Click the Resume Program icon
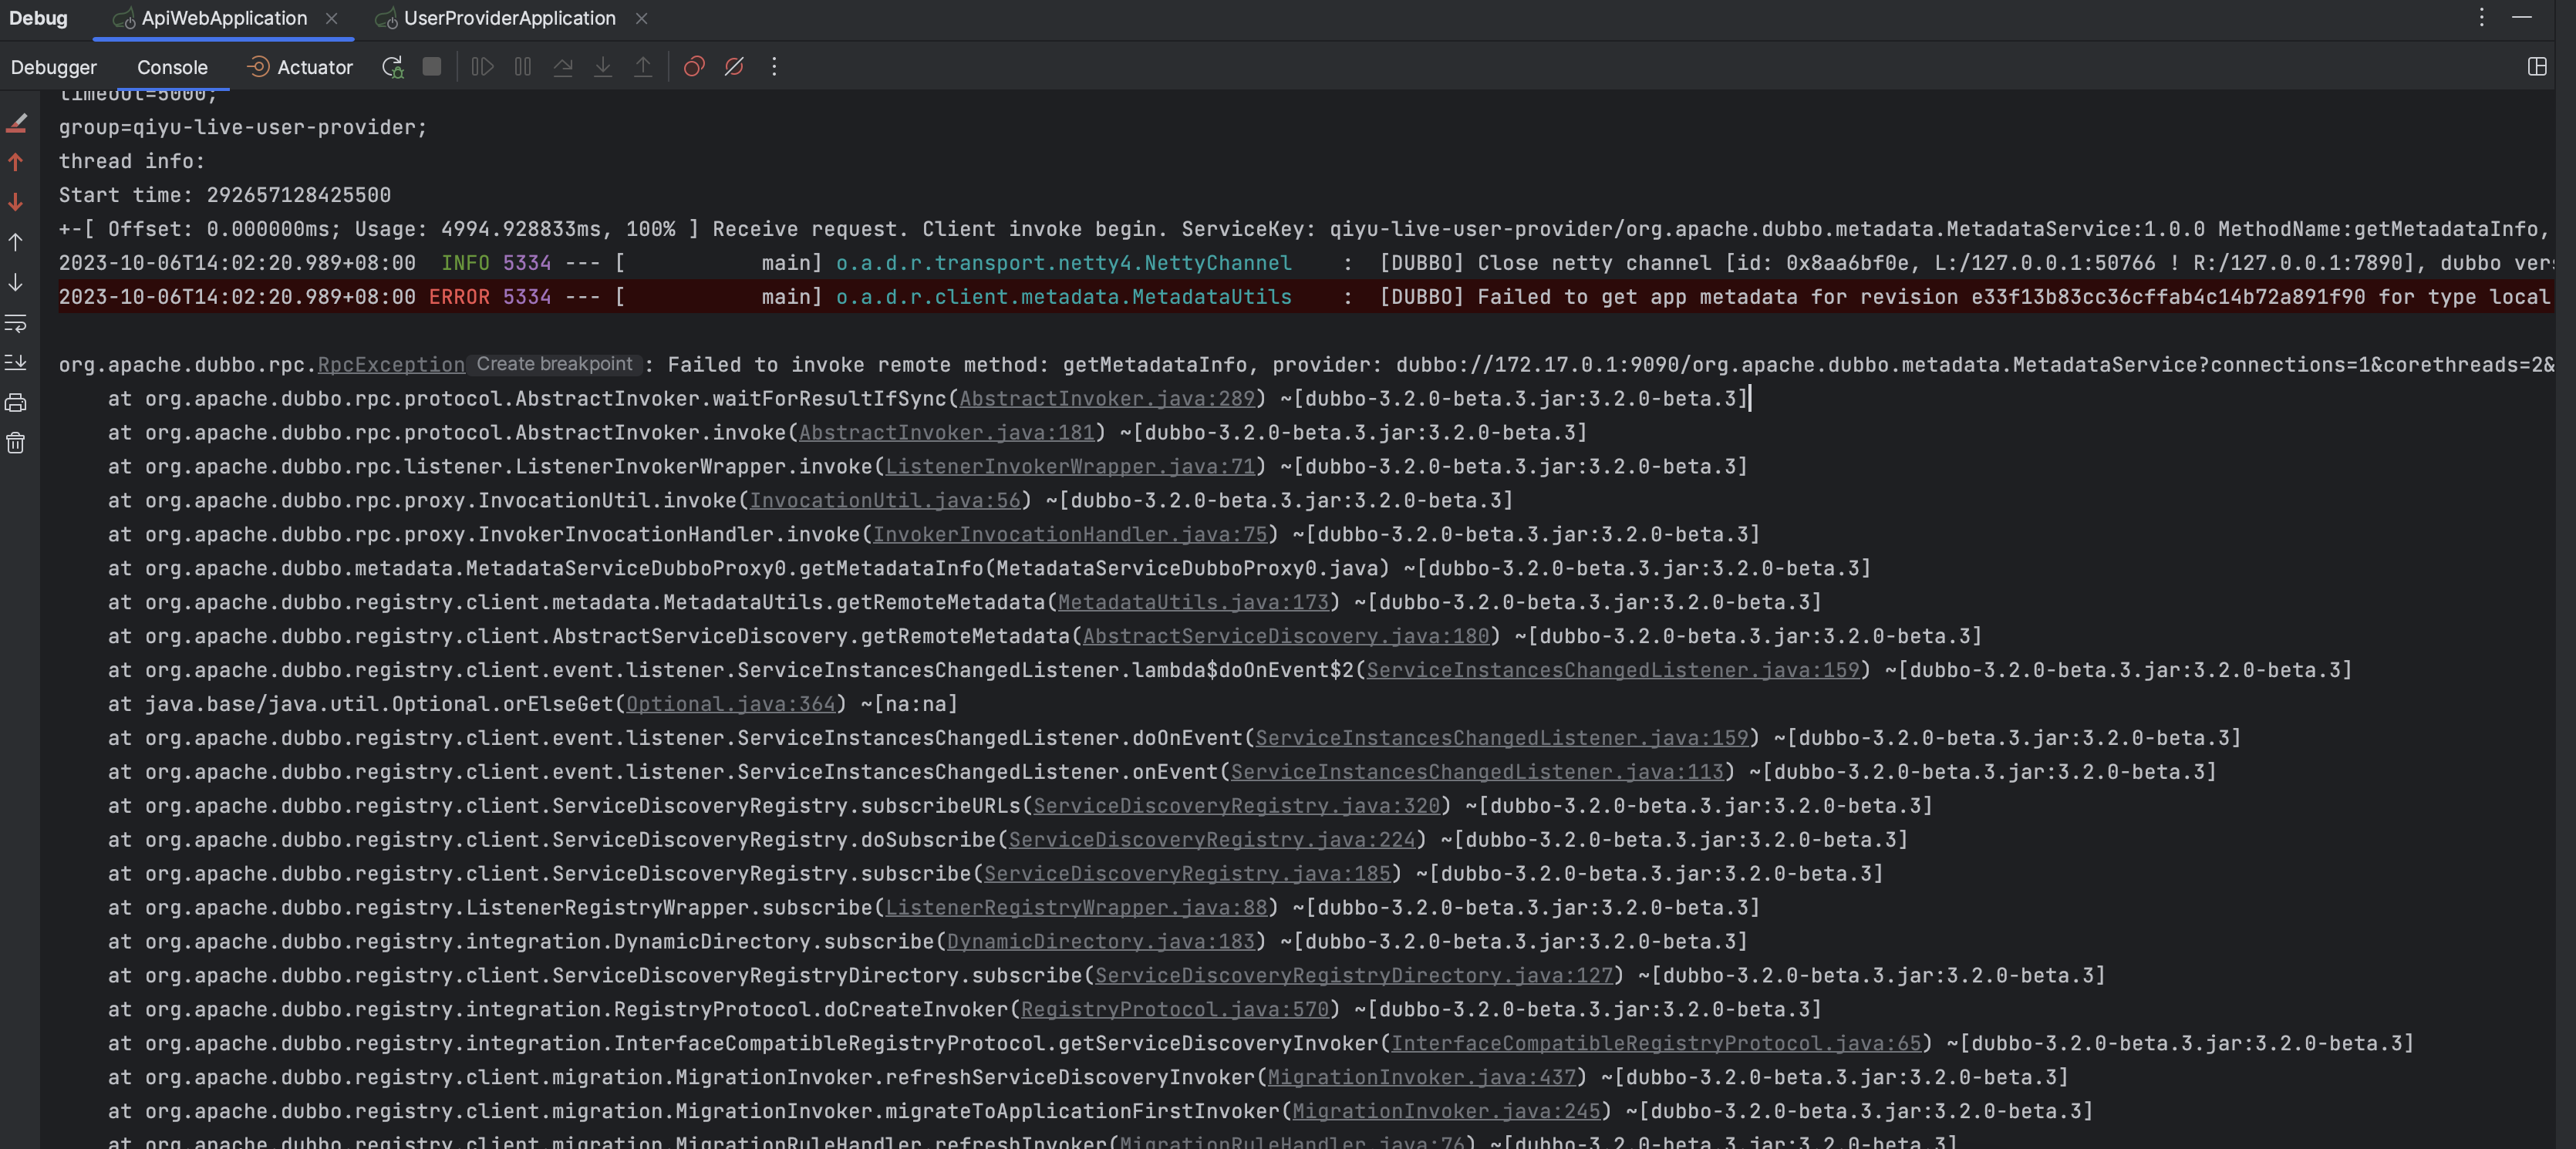2576x1149 pixels. click(483, 67)
